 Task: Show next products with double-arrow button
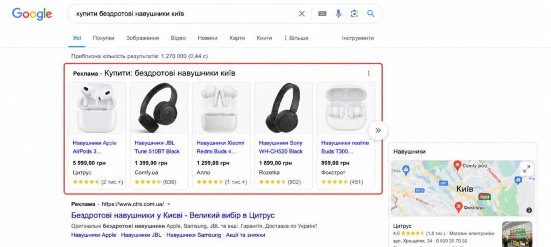(378, 130)
